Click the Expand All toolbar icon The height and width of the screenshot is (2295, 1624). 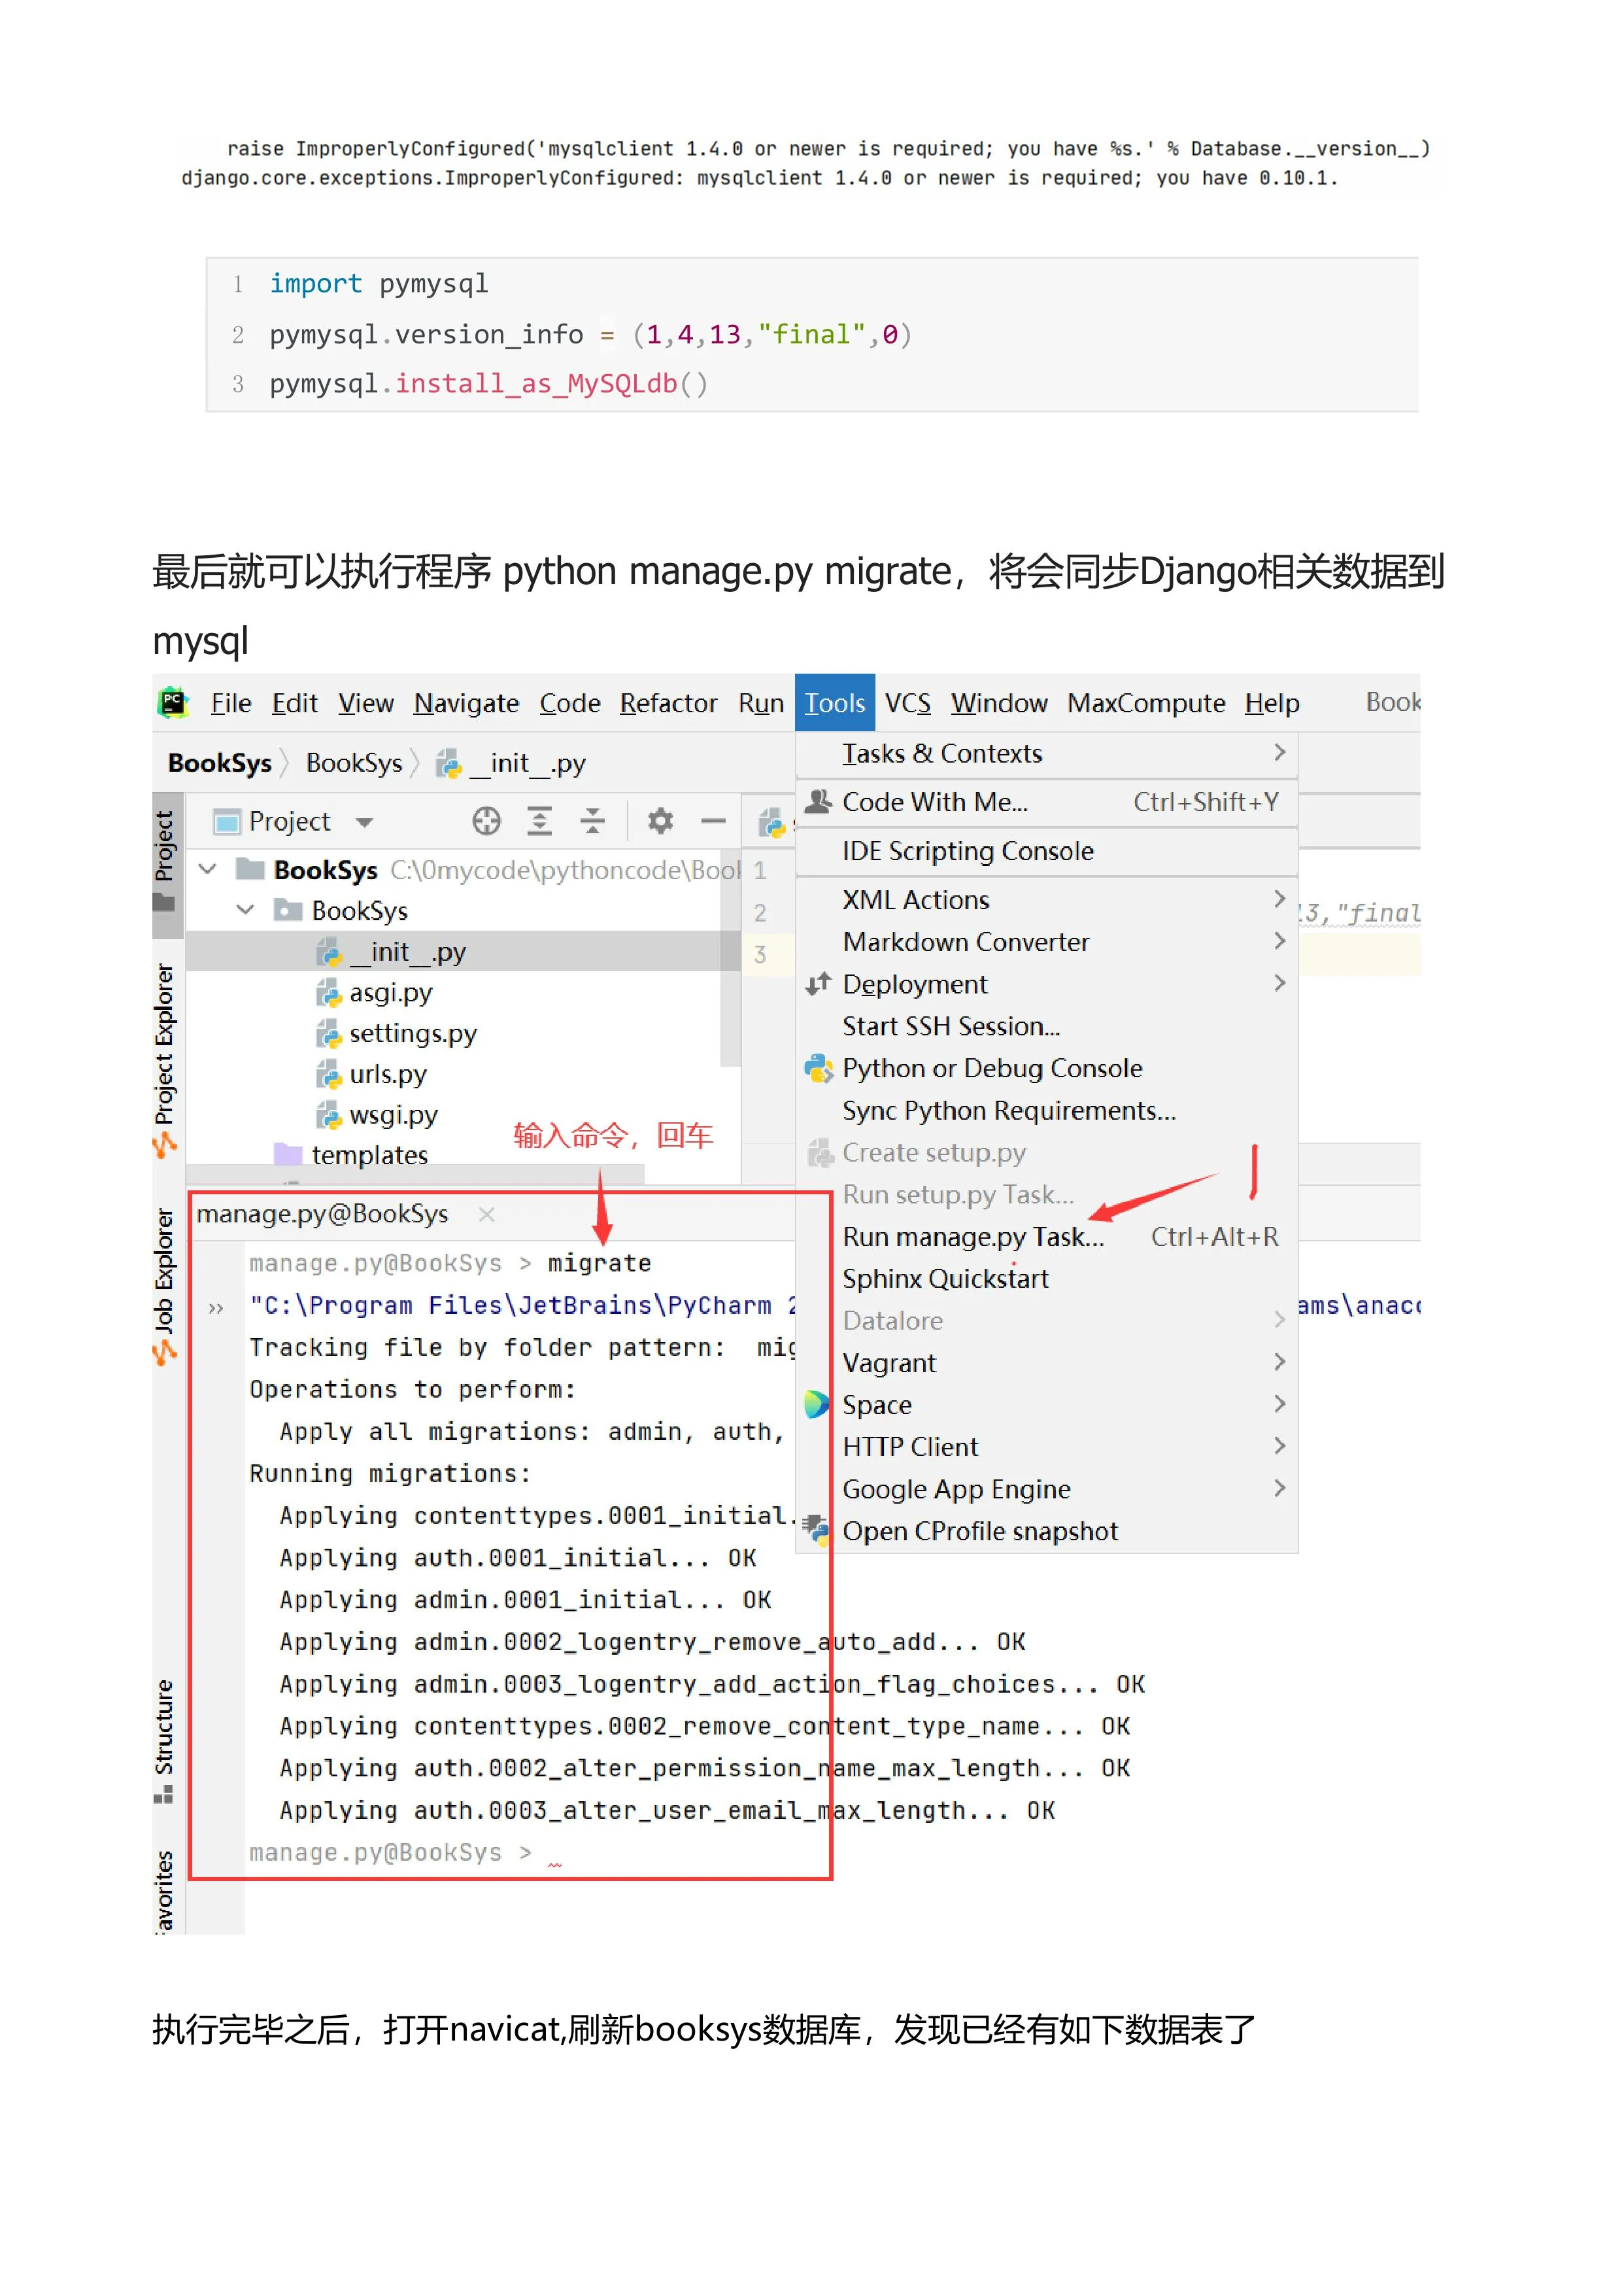pos(539,821)
